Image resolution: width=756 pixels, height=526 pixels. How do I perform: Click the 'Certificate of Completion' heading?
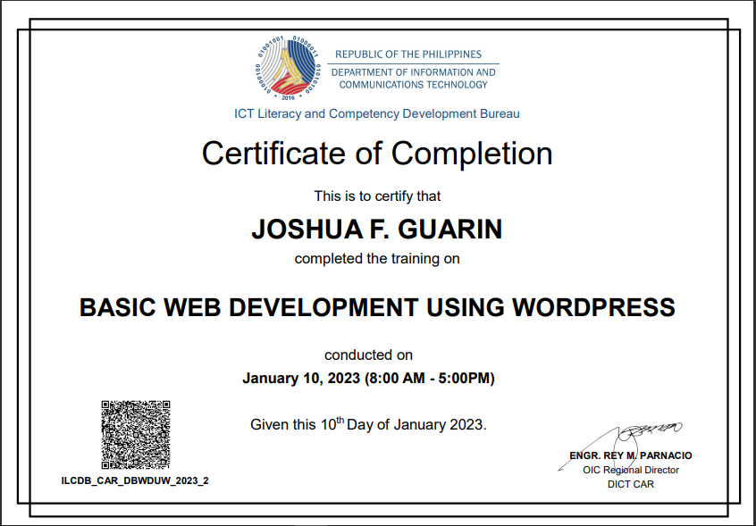pos(377,154)
